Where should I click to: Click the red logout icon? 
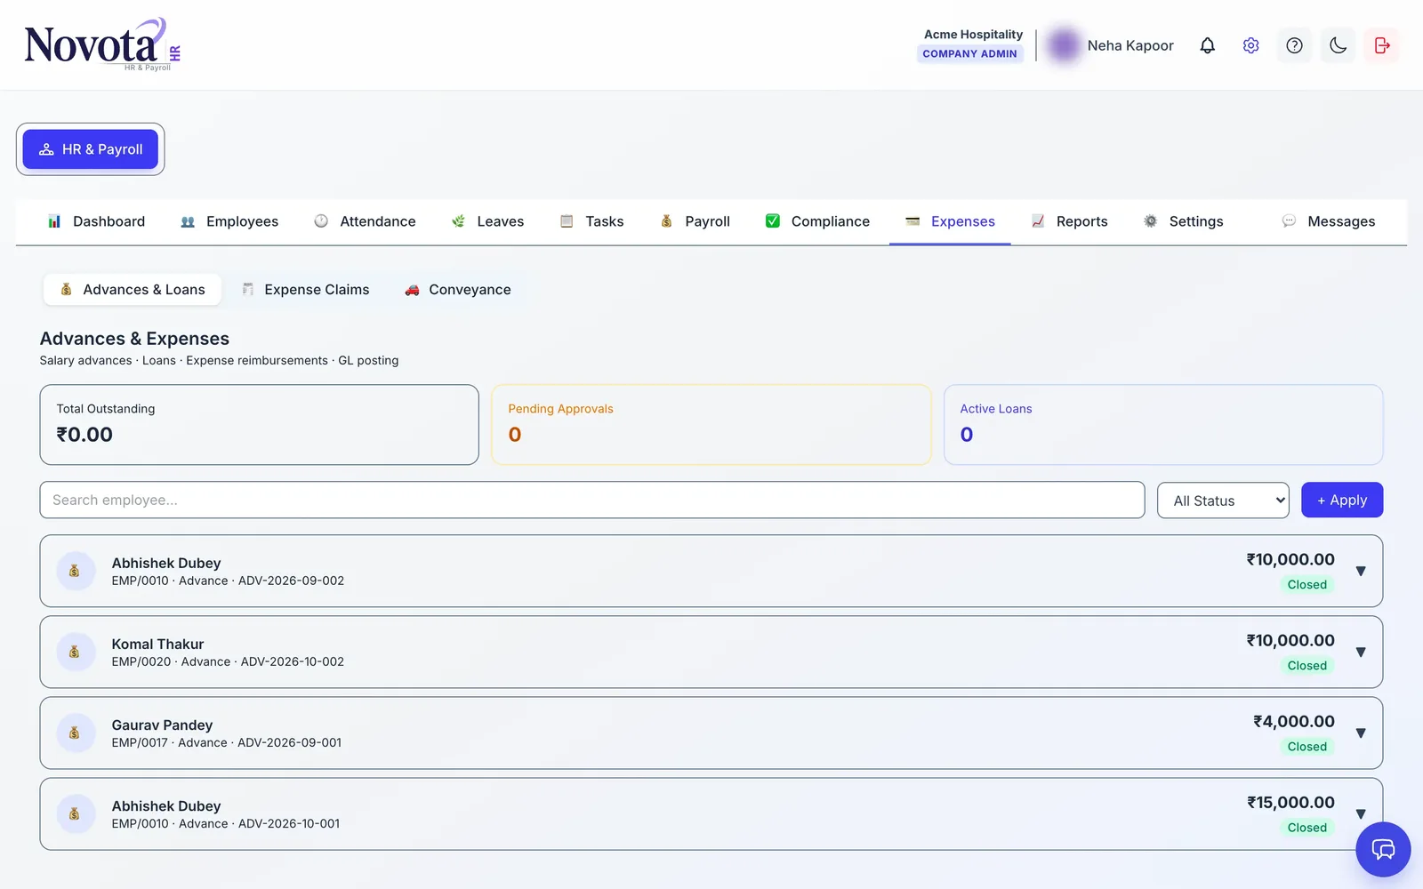pyautogui.click(x=1381, y=45)
